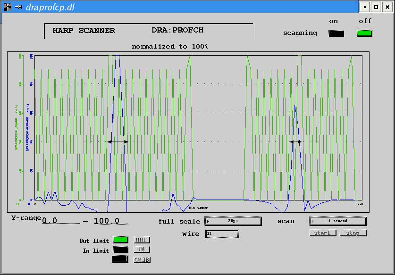Click the black In limit indicator

[x=120, y=250]
